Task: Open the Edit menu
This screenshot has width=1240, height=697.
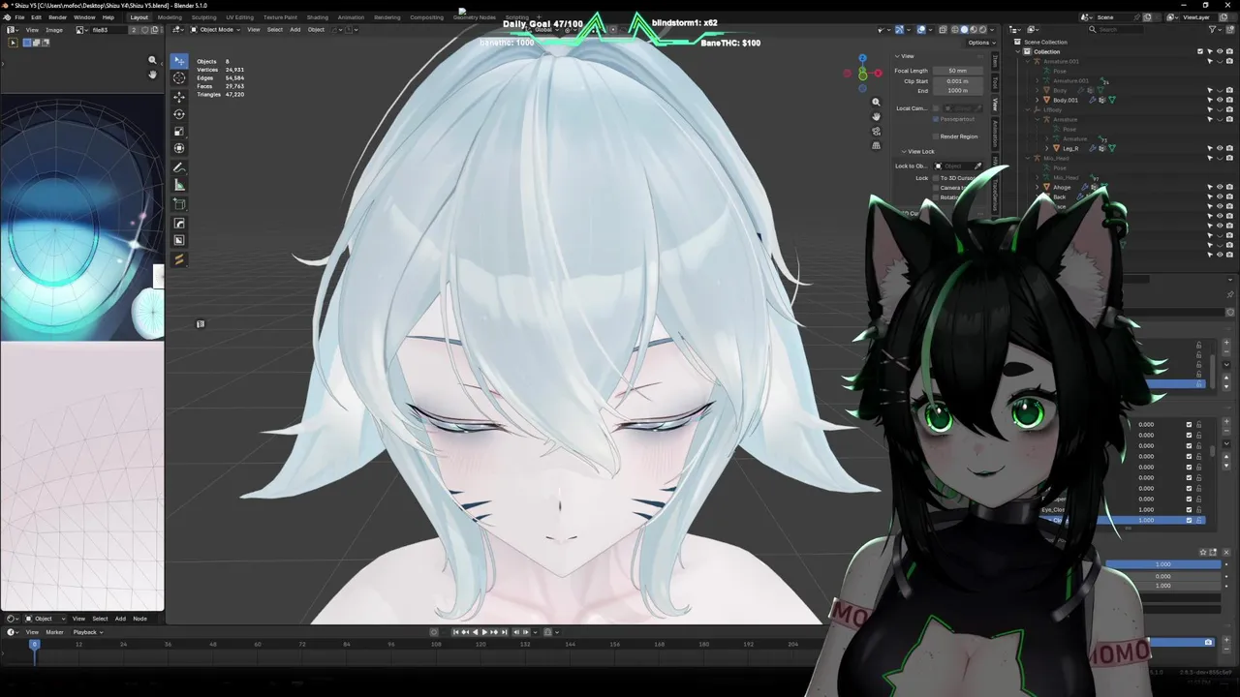Action: (35, 17)
